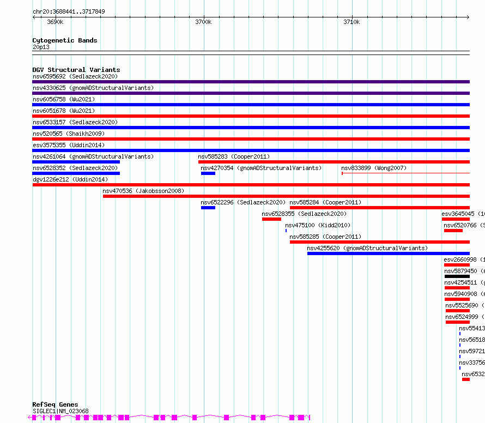This screenshot has height=423, width=485.
Task: Click 3700k ruler position
Action: click(203, 22)
